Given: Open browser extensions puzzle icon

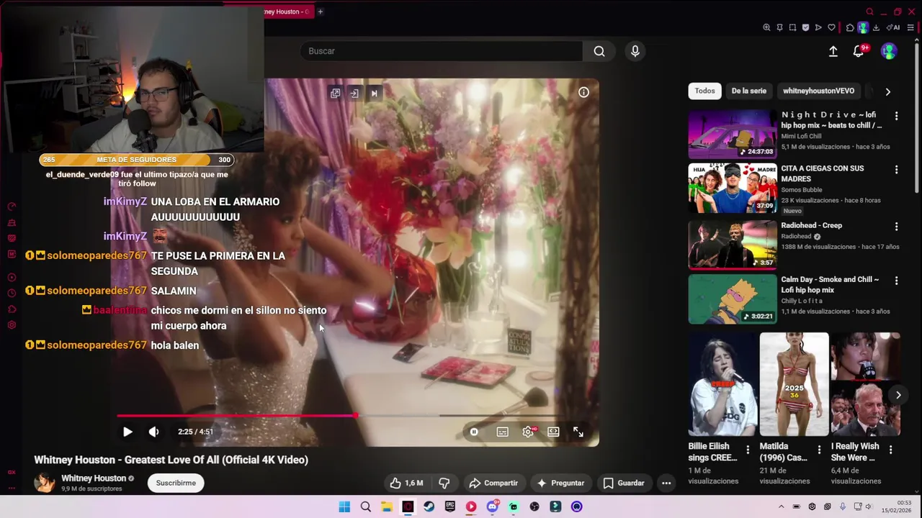Looking at the screenshot, I should pyautogui.click(x=850, y=27).
